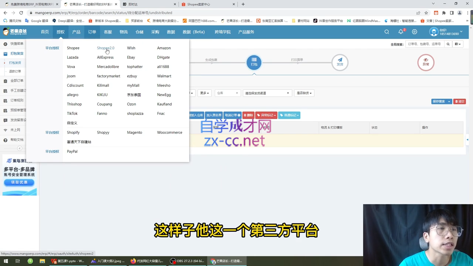Select Shopify platform authorization
The height and width of the screenshot is (266, 473).
[x=73, y=132]
